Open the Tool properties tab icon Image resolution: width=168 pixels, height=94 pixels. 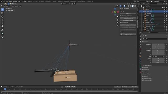[x=140, y=36]
